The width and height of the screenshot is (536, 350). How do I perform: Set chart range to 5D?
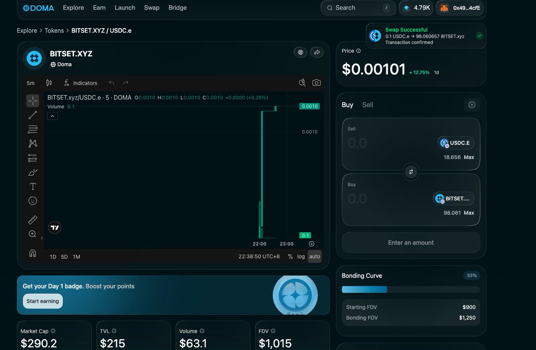point(64,257)
